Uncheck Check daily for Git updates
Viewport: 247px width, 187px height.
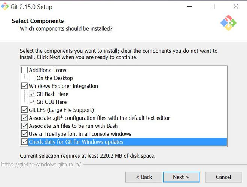pos(25,142)
